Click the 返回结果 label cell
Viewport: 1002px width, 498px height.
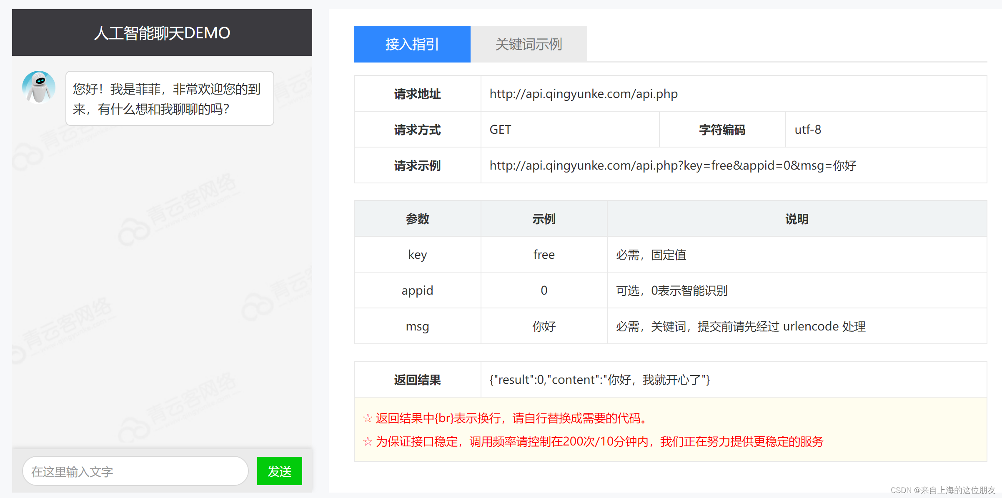417,380
